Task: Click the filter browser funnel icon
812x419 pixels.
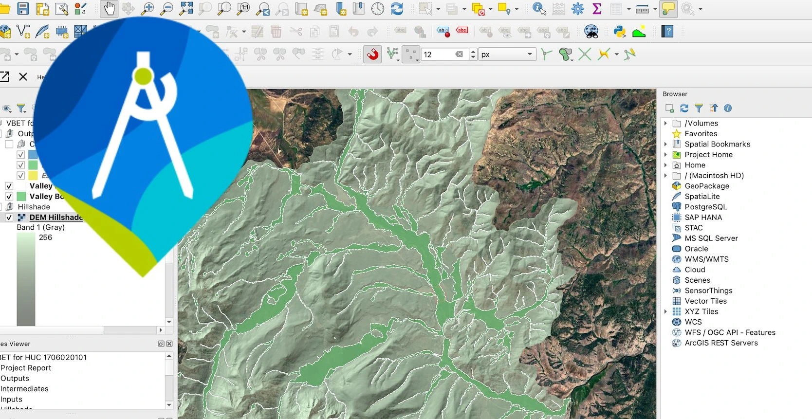Action: (699, 108)
